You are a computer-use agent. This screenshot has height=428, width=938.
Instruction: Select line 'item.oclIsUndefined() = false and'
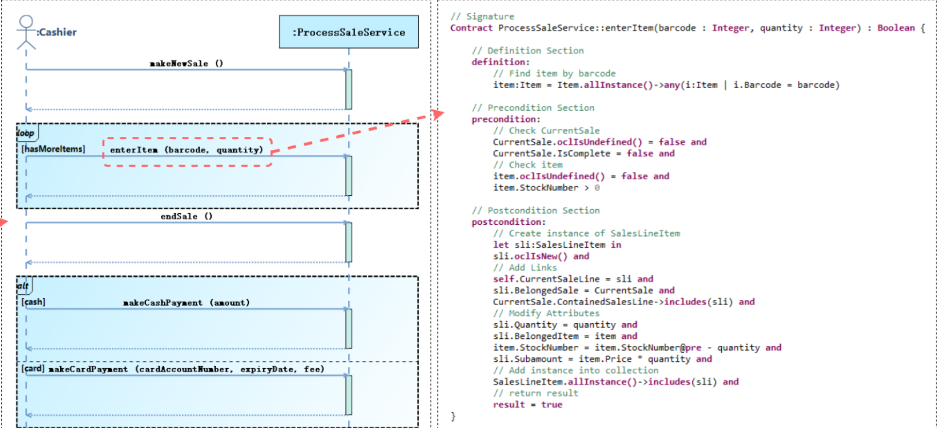(581, 177)
